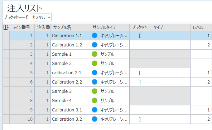Select row header of line 10
The width and height of the screenshot is (212, 130).
tap(6, 119)
